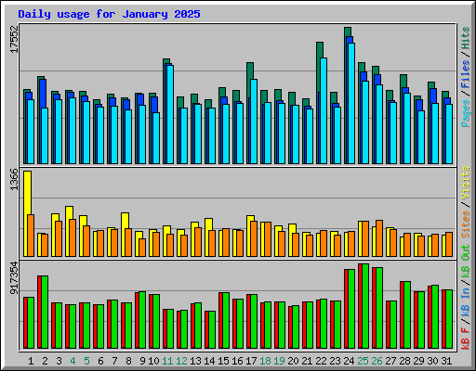
Task: Click day 22 on the x-axis
Action: point(321,361)
